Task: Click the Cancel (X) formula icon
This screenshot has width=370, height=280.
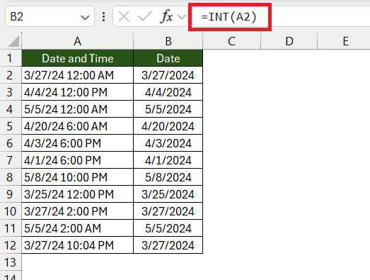Action: tap(124, 17)
